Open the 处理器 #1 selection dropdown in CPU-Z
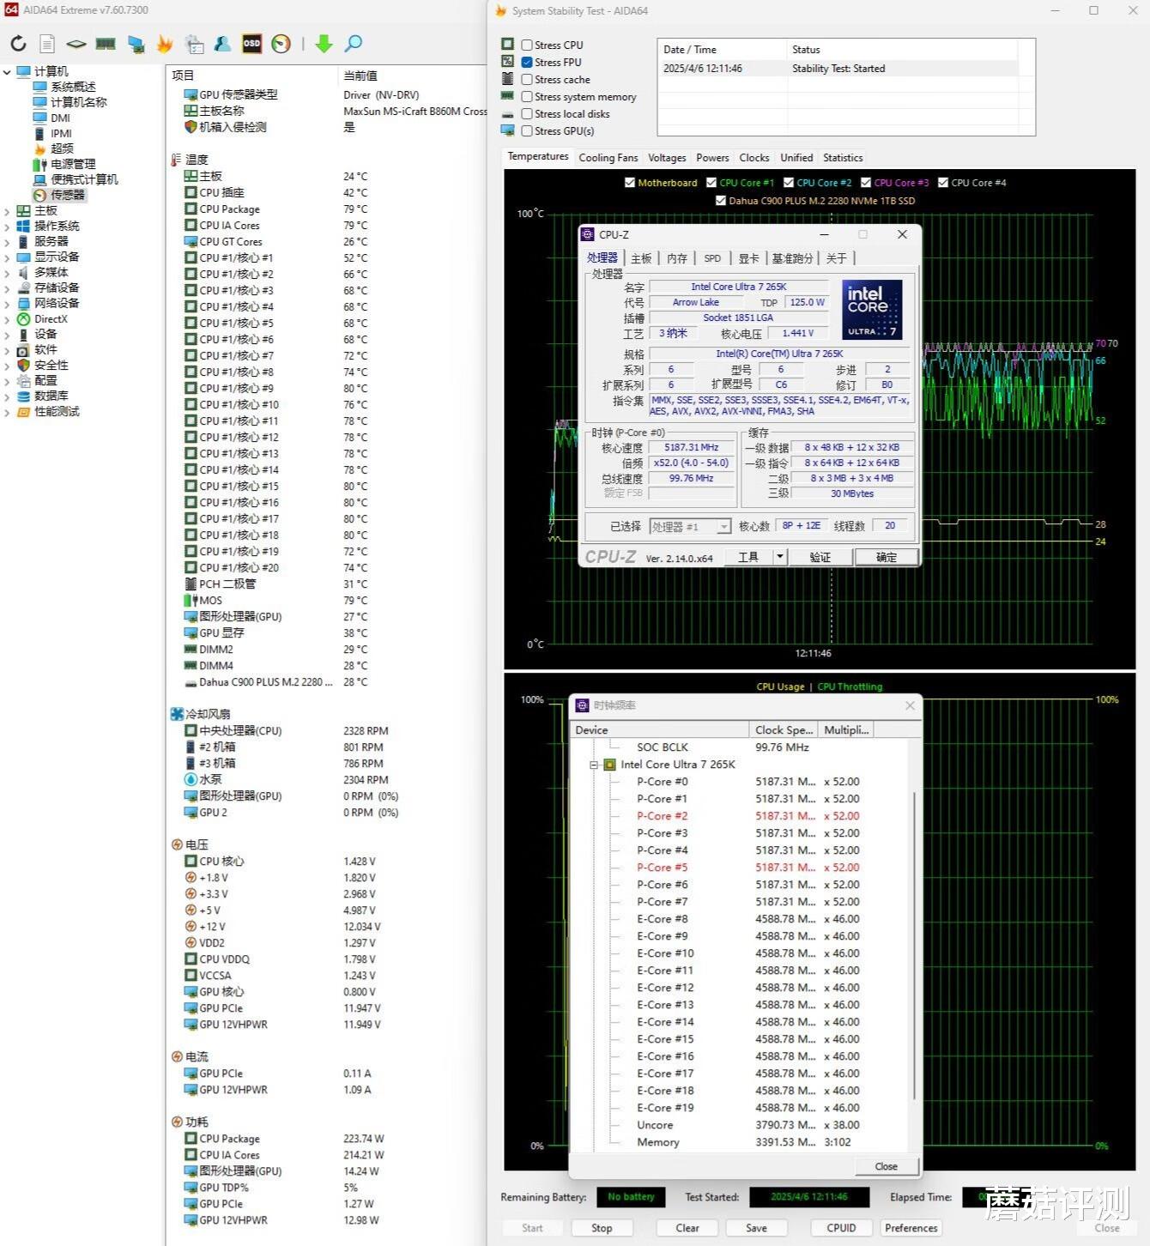 coord(724,527)
